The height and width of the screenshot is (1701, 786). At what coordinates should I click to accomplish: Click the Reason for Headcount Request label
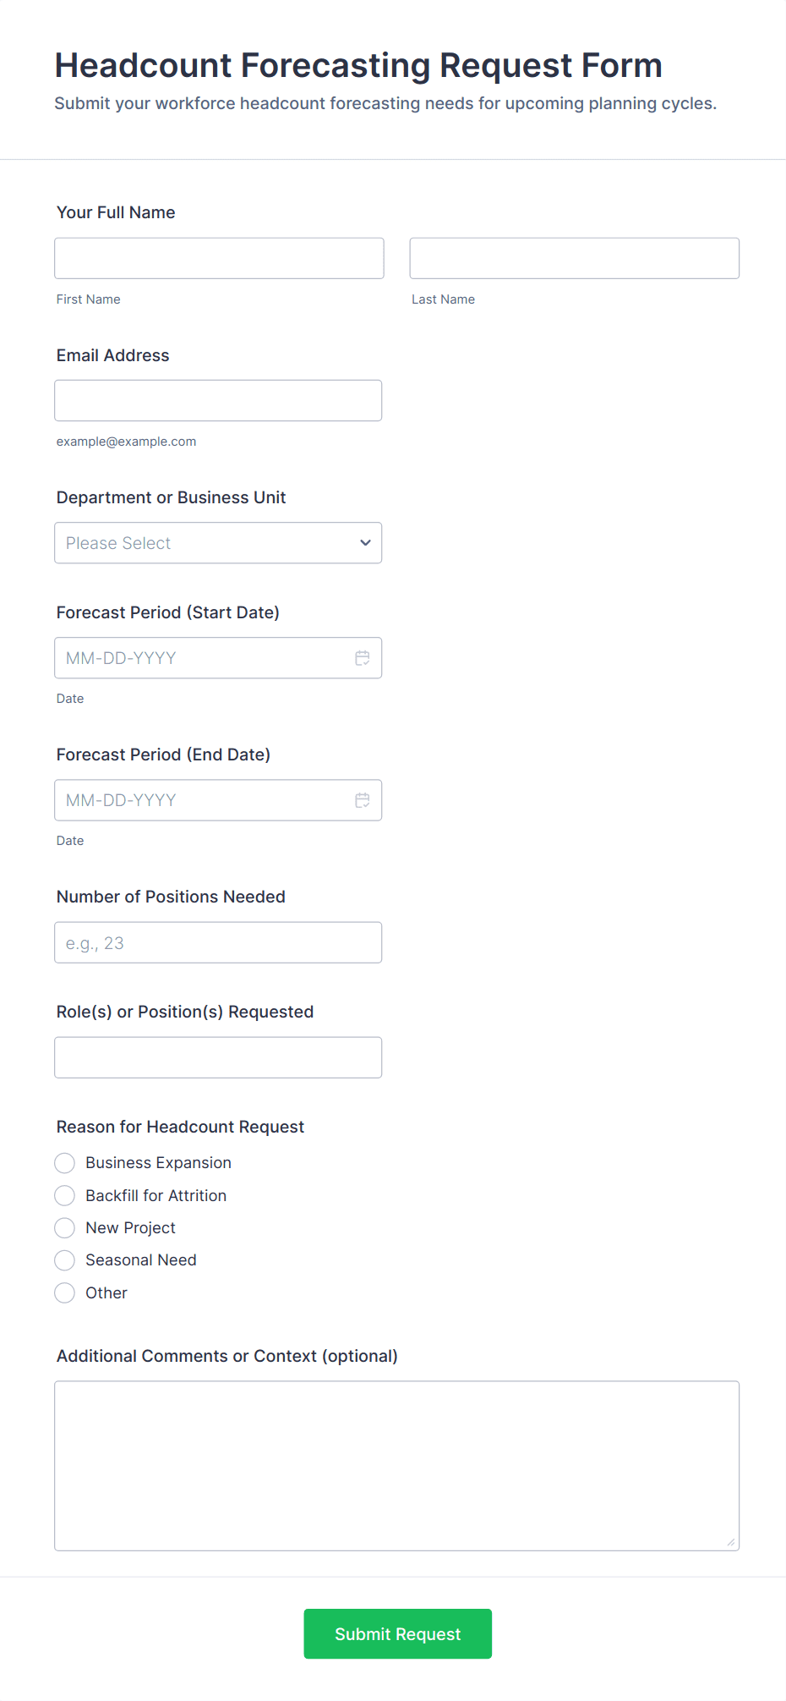click(180, 1127)
